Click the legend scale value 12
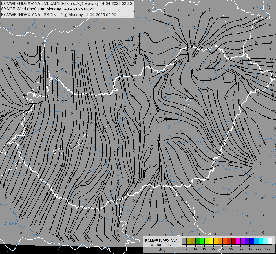Image resolution: width=276 pixels, height=254 pixels. (195, 249)
